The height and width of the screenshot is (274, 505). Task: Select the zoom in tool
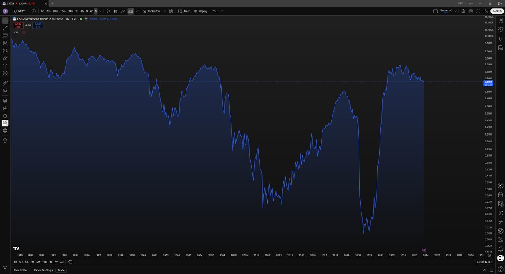5,91
